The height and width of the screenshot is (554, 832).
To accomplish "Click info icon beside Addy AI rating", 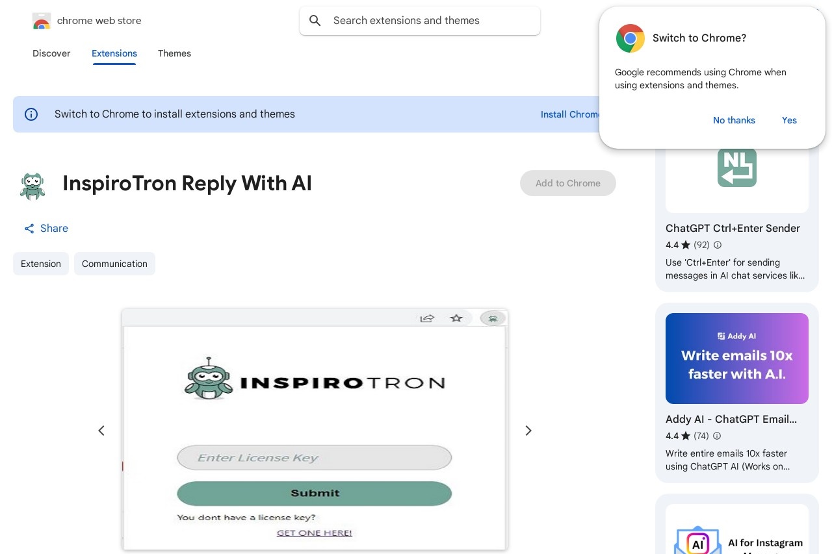I will [717, 436].
